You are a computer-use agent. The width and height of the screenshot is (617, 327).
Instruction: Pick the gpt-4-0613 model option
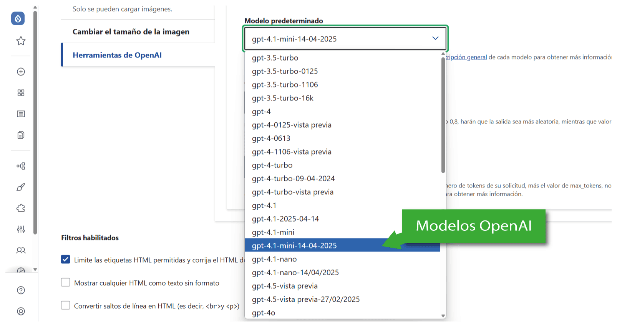[342, 138]
